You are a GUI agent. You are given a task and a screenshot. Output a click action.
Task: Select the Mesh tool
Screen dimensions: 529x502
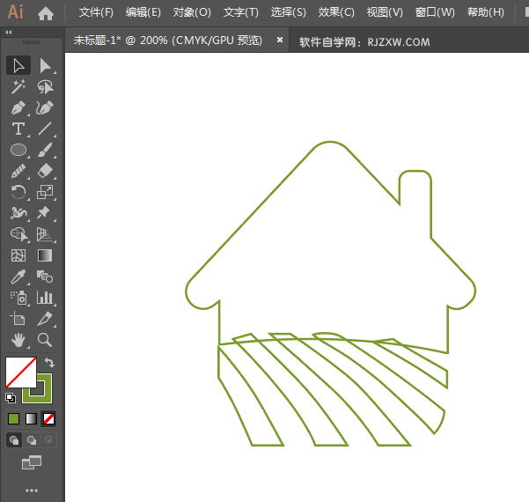(18, 255)
